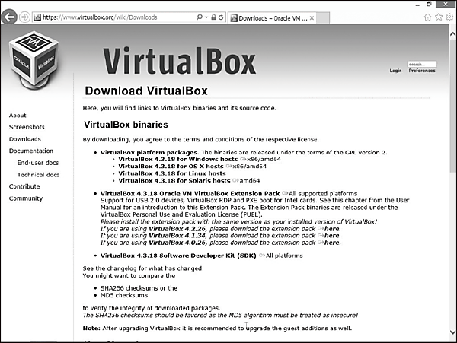
Task: Click the page favicon in address bar
Action: [37, 17]
